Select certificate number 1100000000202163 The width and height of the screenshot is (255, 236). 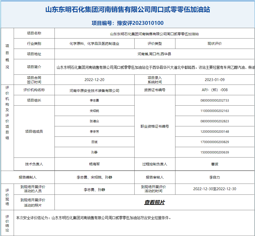[x=215, y=111]
